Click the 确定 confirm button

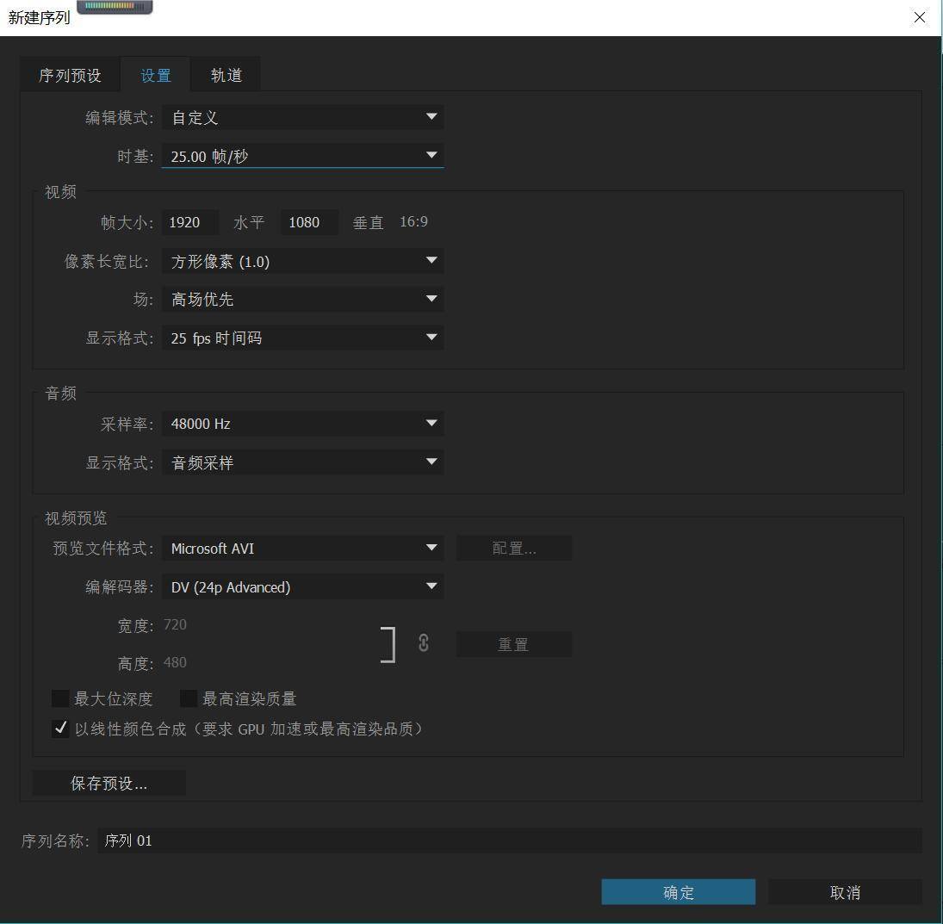[678, 892]
